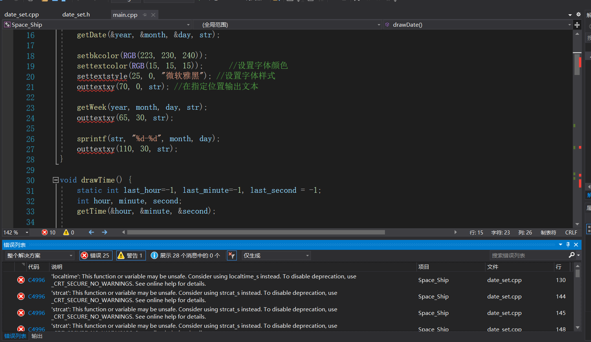Open the 整个解决方案 scope dropdown
Screen dimensions: 591x342
click(x=40, y=255)
